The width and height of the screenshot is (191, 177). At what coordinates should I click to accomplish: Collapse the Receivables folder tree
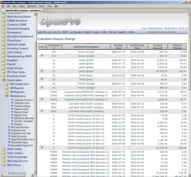(x=3, y=80)
